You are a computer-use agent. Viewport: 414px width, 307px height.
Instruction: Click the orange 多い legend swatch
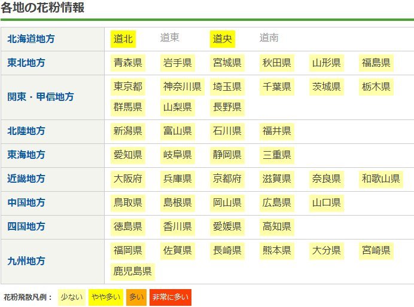pyautogui.click(x=136, y=297)
